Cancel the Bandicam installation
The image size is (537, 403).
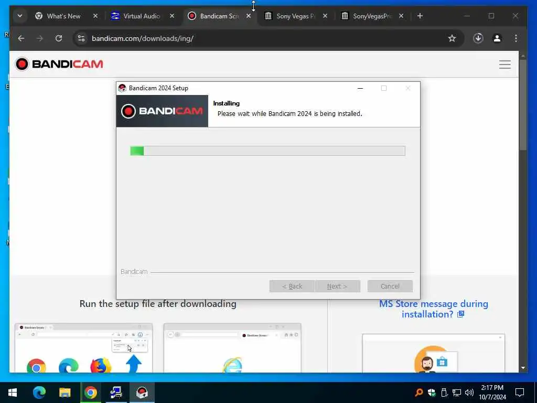pos(390,286)
